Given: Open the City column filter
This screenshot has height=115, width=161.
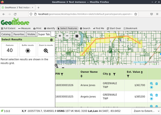Looking at the screenshot, I should (x=114, y=74).
